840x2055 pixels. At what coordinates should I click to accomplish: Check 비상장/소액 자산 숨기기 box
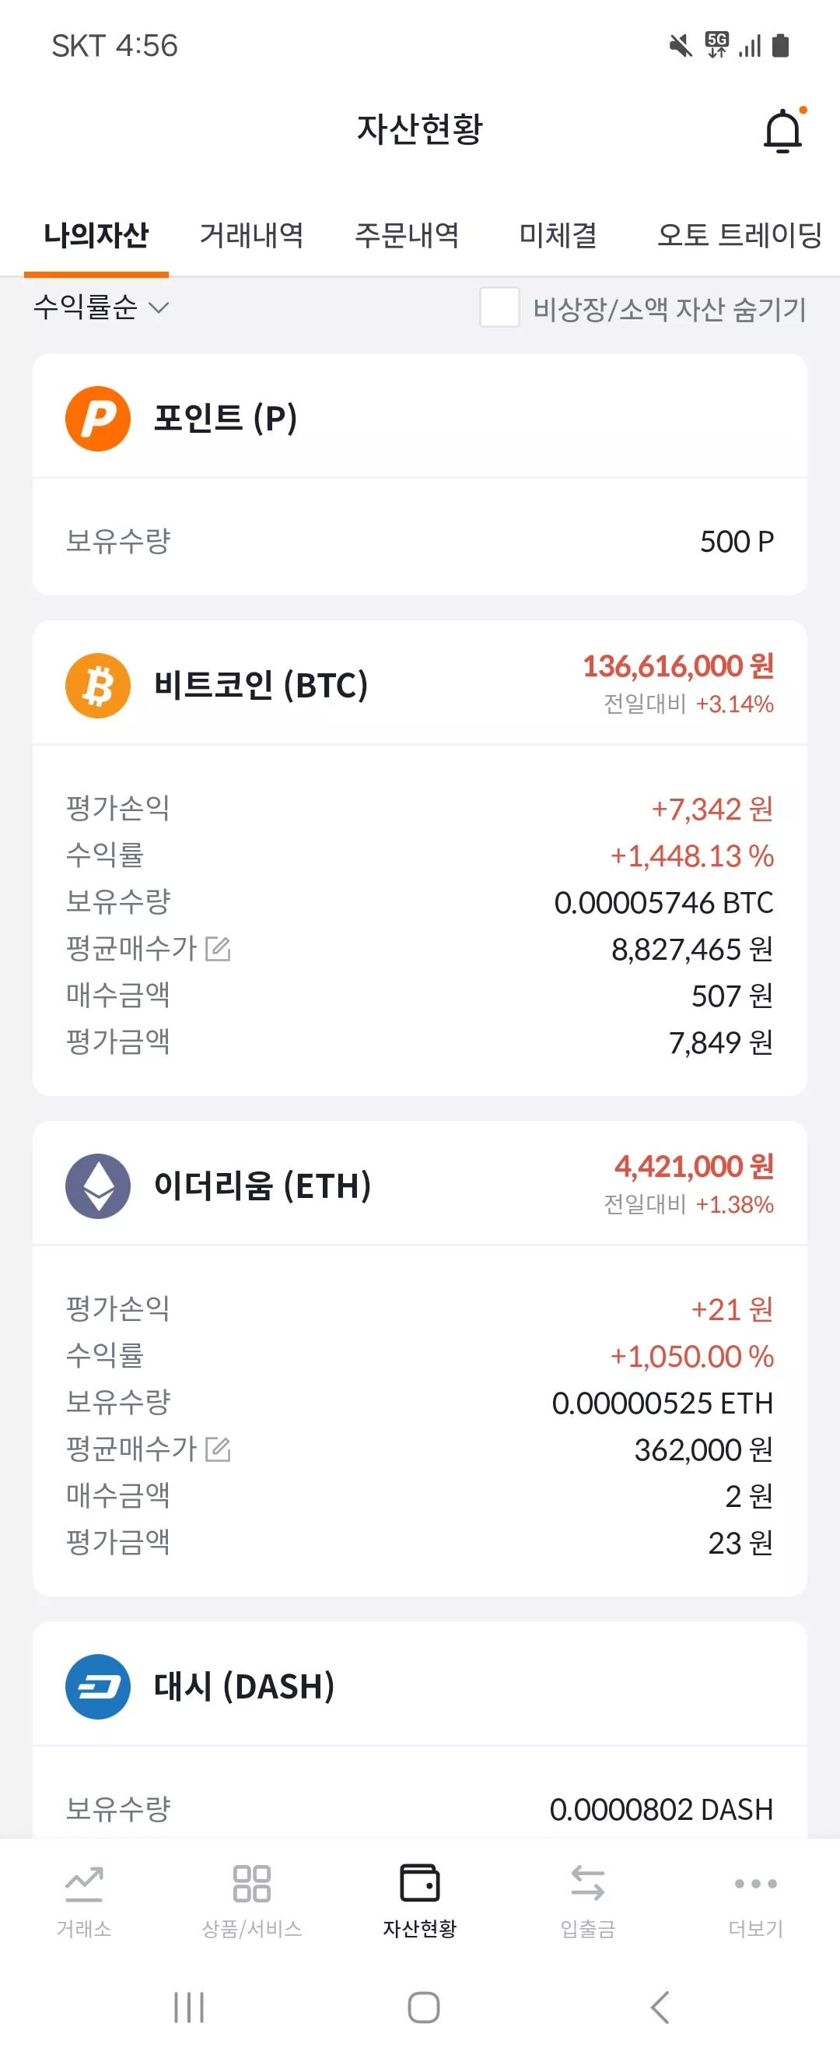pos(499,307)
